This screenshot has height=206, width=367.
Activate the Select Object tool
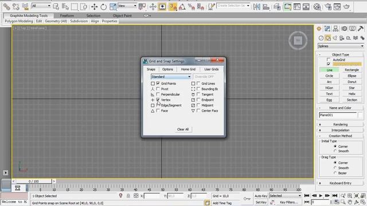point(56,7)
